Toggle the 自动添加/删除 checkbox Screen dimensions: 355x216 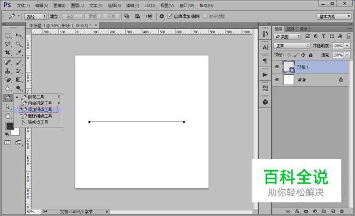tap(170, 16)
